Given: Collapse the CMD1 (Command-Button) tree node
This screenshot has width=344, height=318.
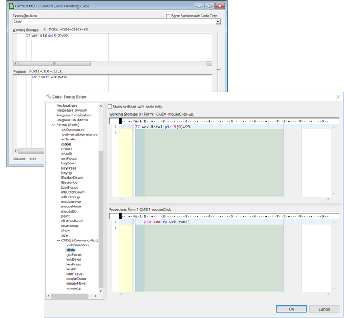Looking at the screenshot, I should click(58, 241).
